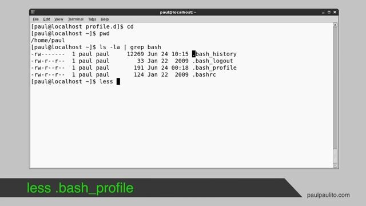Image resolution: width=366 pixels, height=206 pixels.
Task: Click the vertical scrollbar thumb
Action: point(335,156)
